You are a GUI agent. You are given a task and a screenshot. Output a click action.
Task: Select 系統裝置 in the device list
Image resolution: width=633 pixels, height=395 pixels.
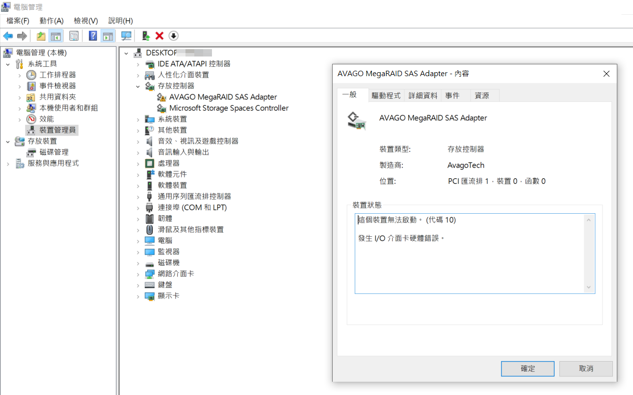click(x=172, y=119)
